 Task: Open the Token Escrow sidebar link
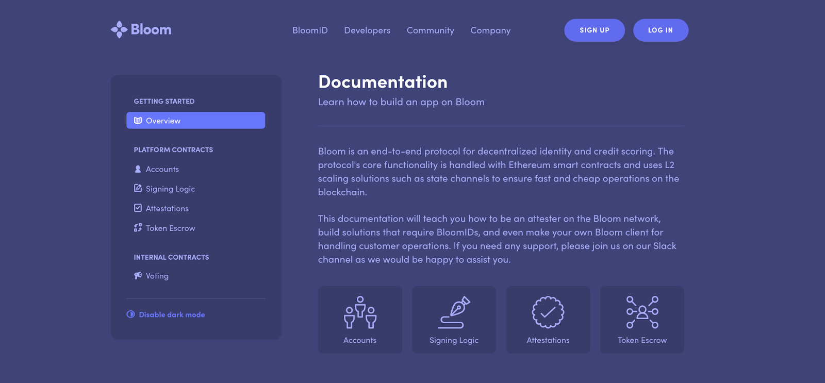click(170, 228)
